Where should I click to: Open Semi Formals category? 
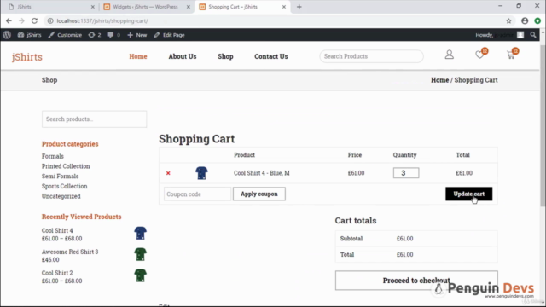[61, 177]
